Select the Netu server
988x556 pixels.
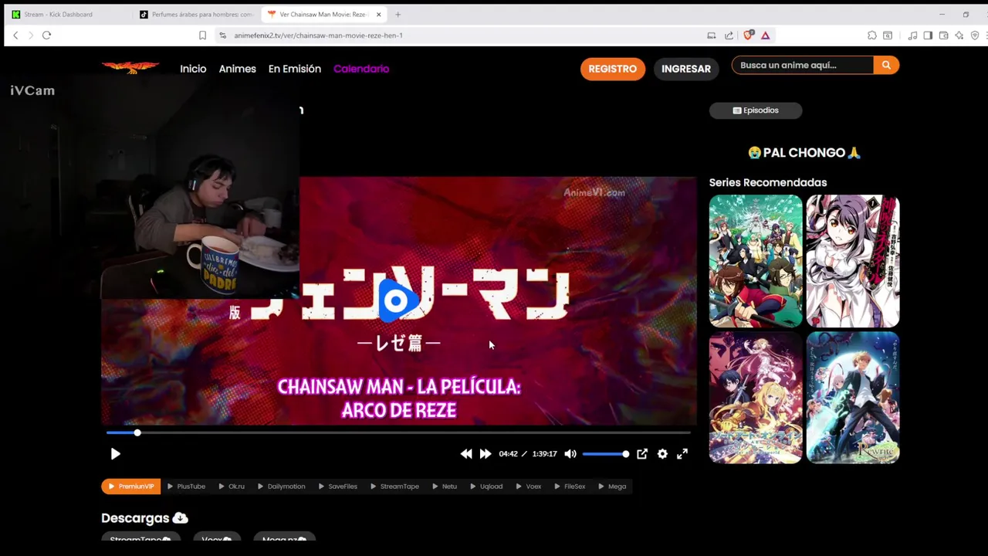click(x=444, y=486)
